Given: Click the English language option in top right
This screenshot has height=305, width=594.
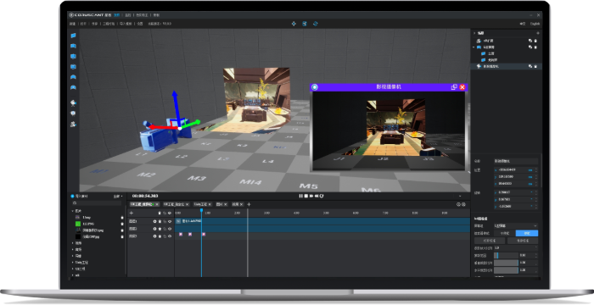Looking at the screenshot, I should 535,24.
